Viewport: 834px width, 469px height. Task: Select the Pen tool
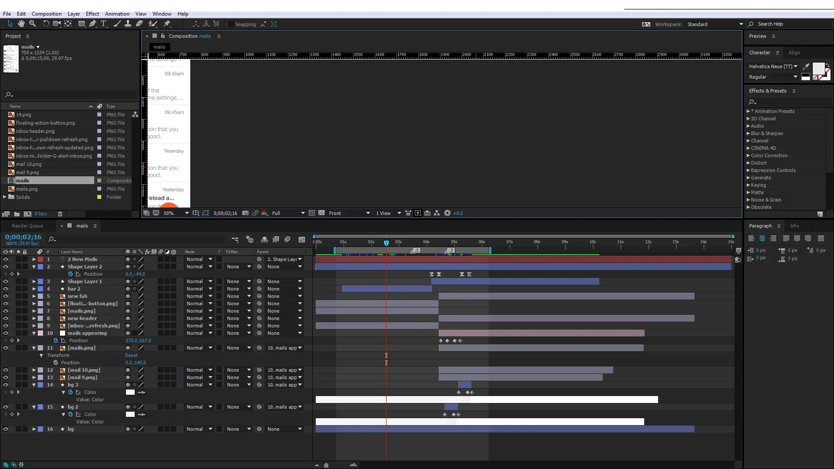coord(93,24)
